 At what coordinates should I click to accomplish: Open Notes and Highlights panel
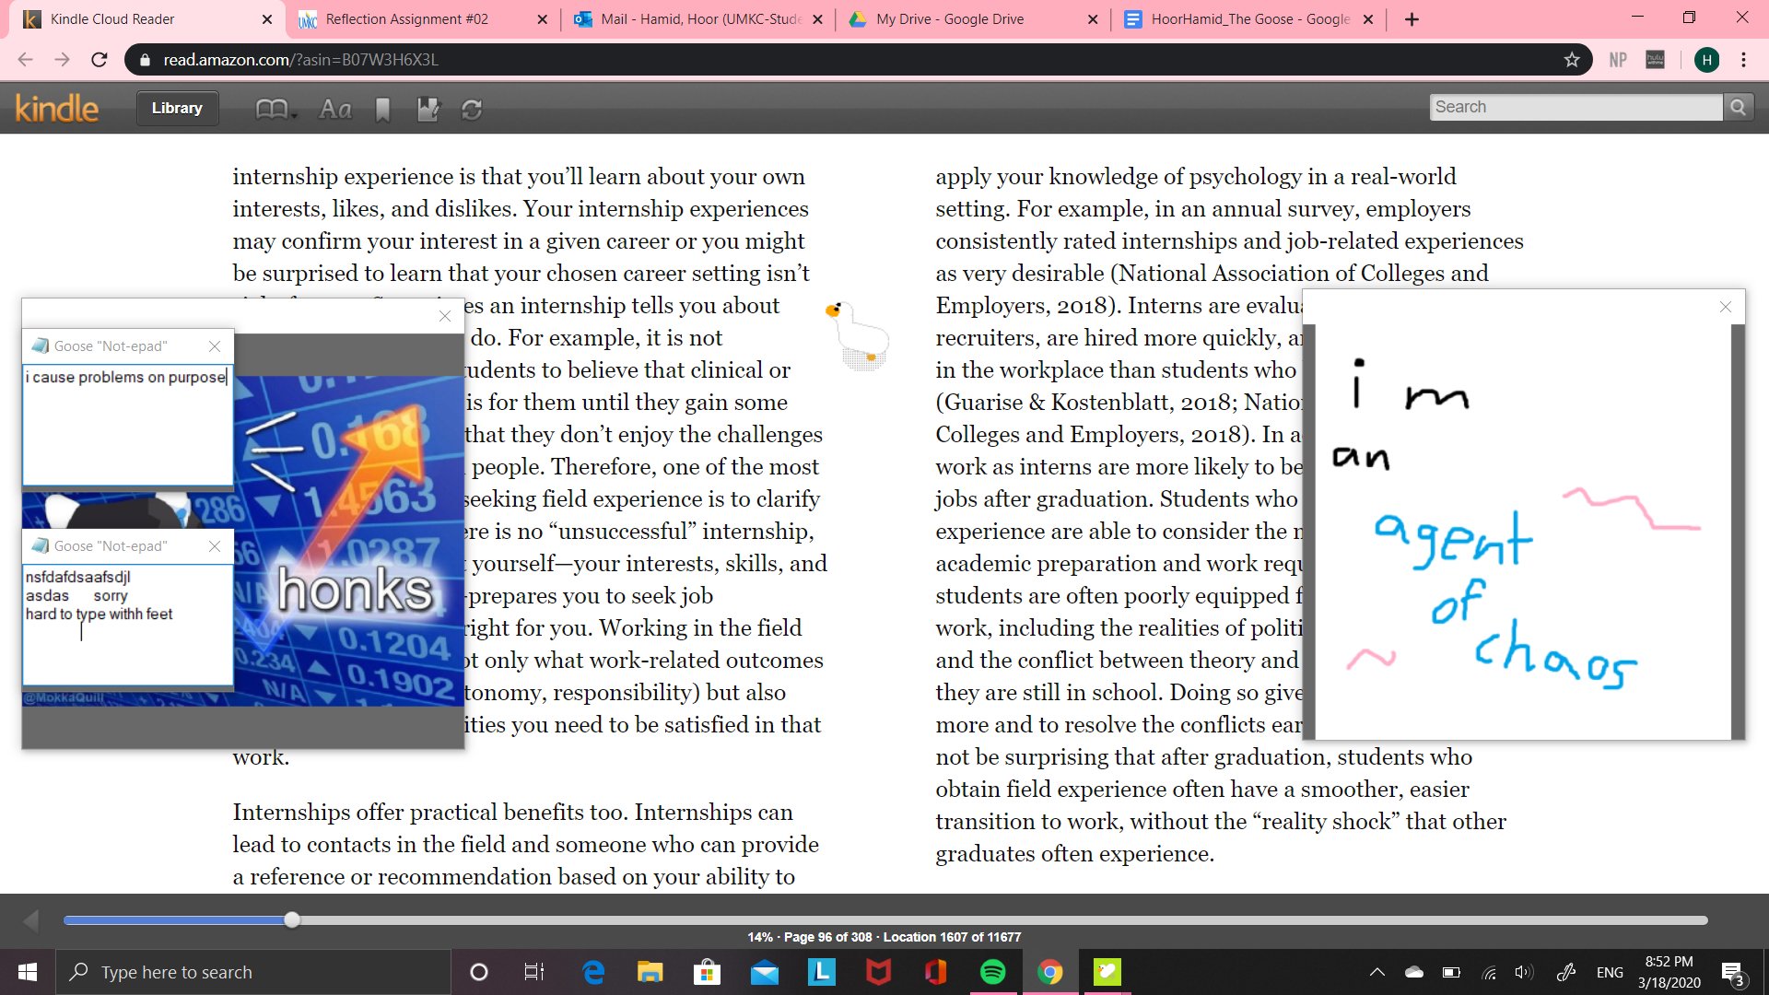tap(427, 109)
